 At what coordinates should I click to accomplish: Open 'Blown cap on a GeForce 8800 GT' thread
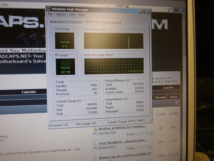(125, 156)
